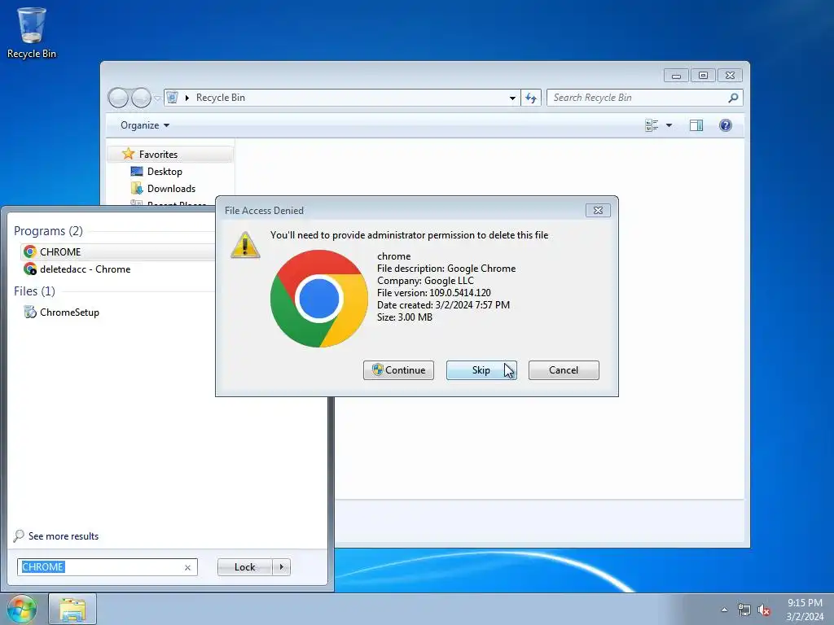Viewport: 834px width, 625px height.
Task: Open the Recycle Bin desktop icon
Action: (32, 33)
